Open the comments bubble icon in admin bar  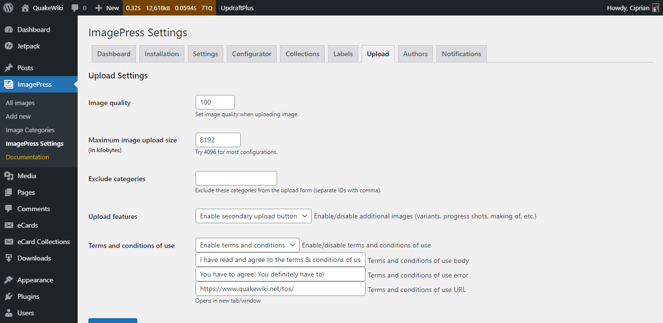click(x=75, y=8)
